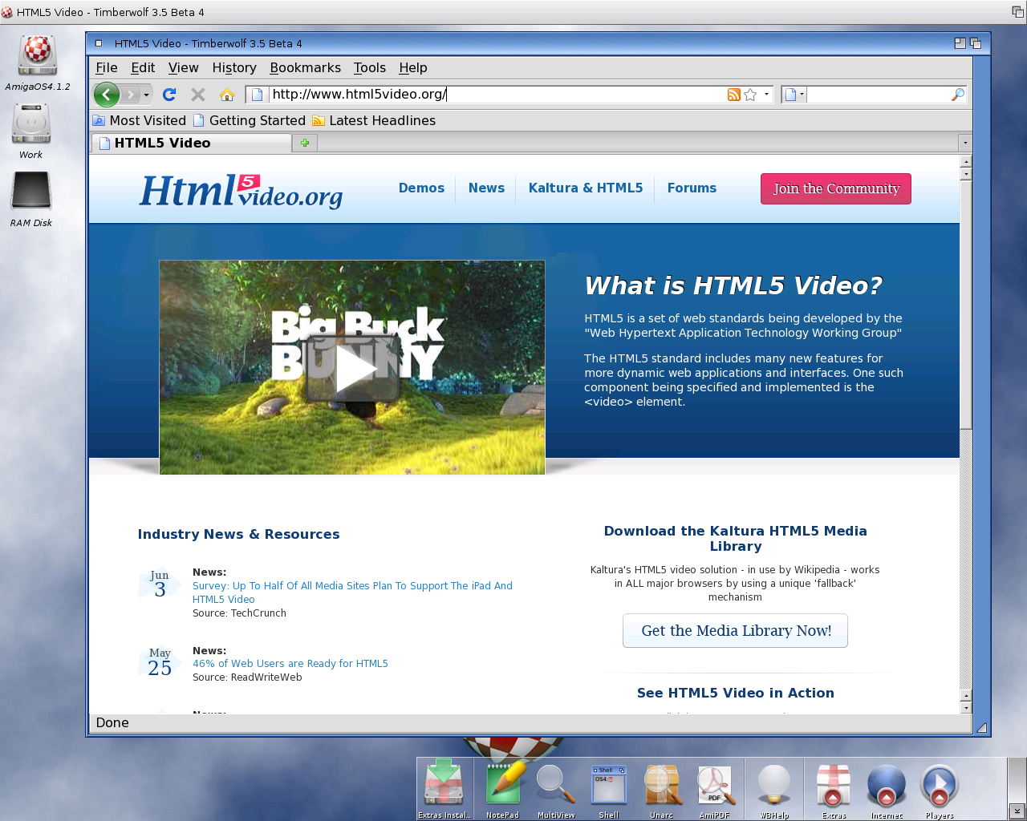Open the list all tabs dropdown
The width and height of the screenshot is (1027, 821).
965,143
